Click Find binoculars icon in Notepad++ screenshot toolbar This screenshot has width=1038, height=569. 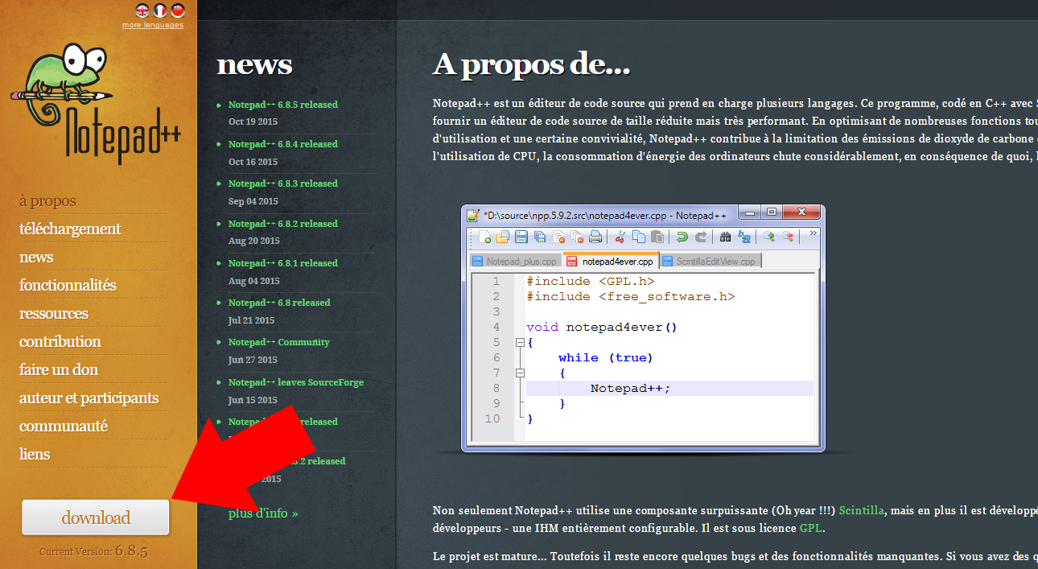click(725, 237)
